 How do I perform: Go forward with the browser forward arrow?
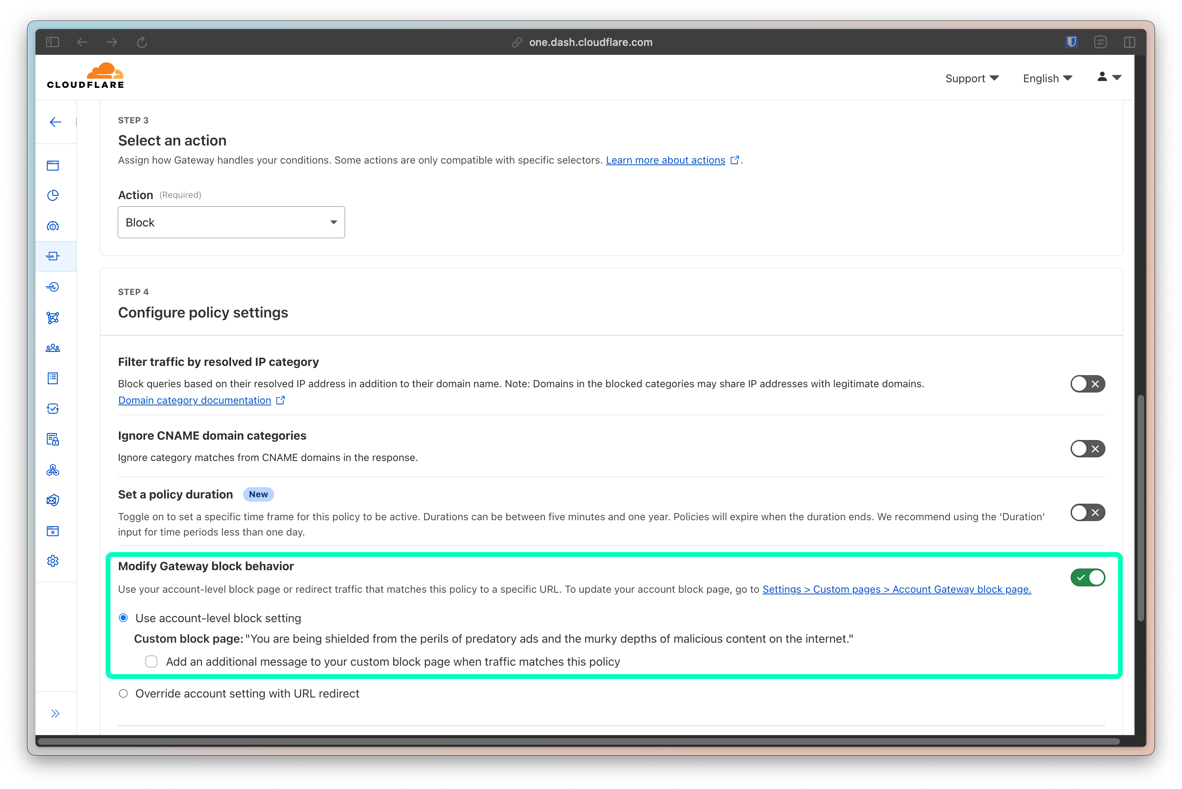pyautogui.click(x=112, y=42)
